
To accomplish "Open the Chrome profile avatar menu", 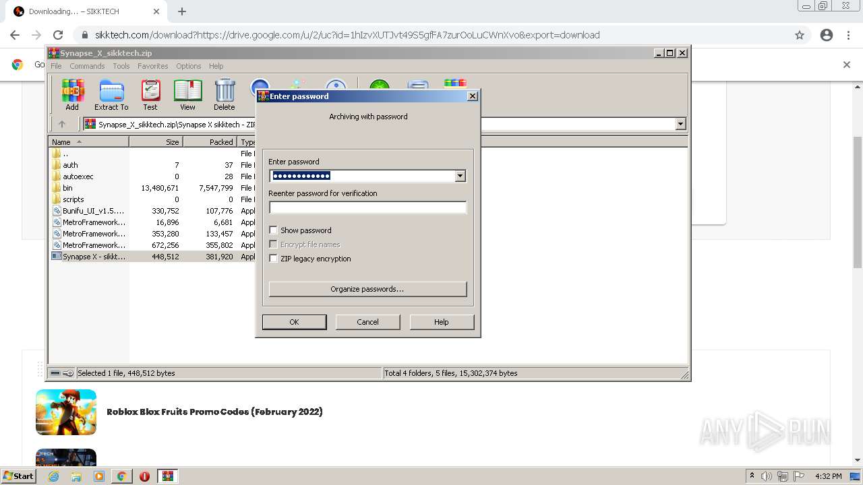I will point(827,35).
